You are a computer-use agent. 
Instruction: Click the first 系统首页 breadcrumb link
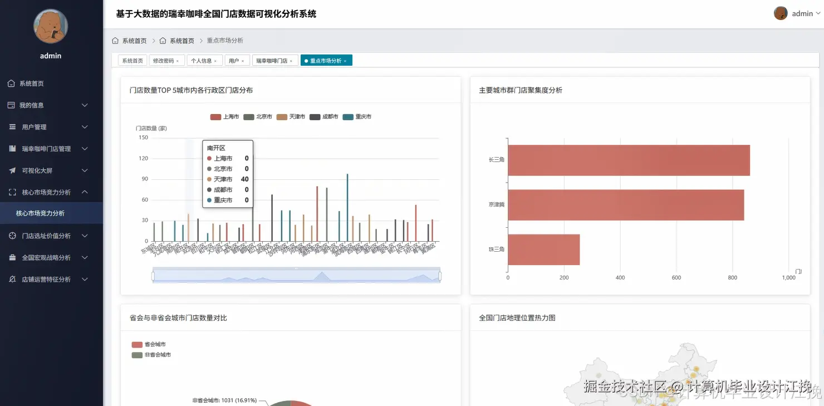click(x=135, y=41)
